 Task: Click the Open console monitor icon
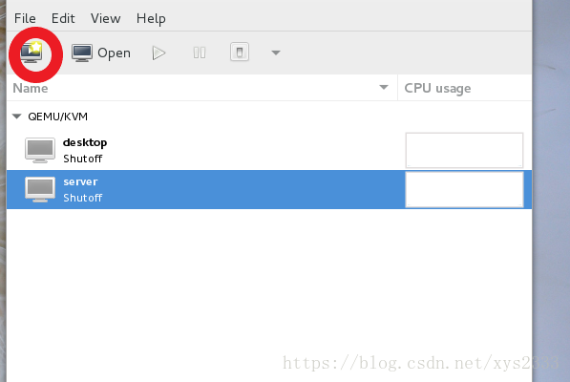(82, 53)
